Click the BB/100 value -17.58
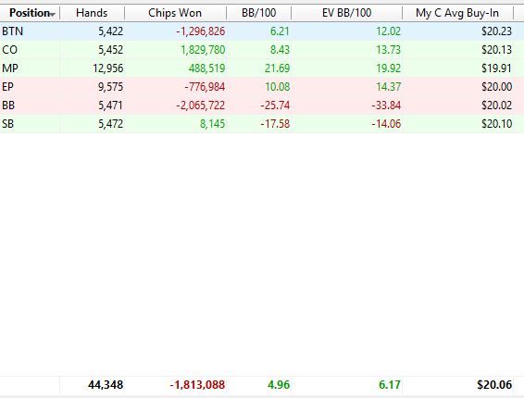 [275, 124]
